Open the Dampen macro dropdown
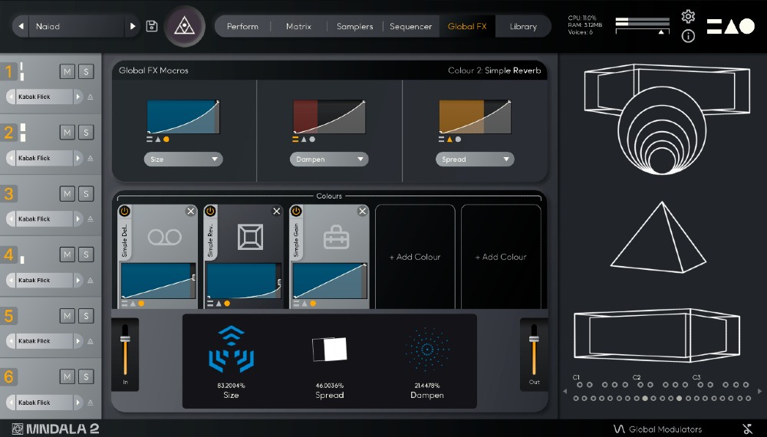 coord(329,159)
